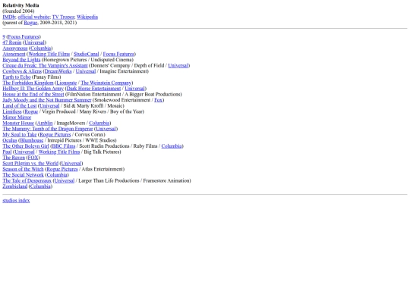Open My Soul to Take

coord(20,134)
